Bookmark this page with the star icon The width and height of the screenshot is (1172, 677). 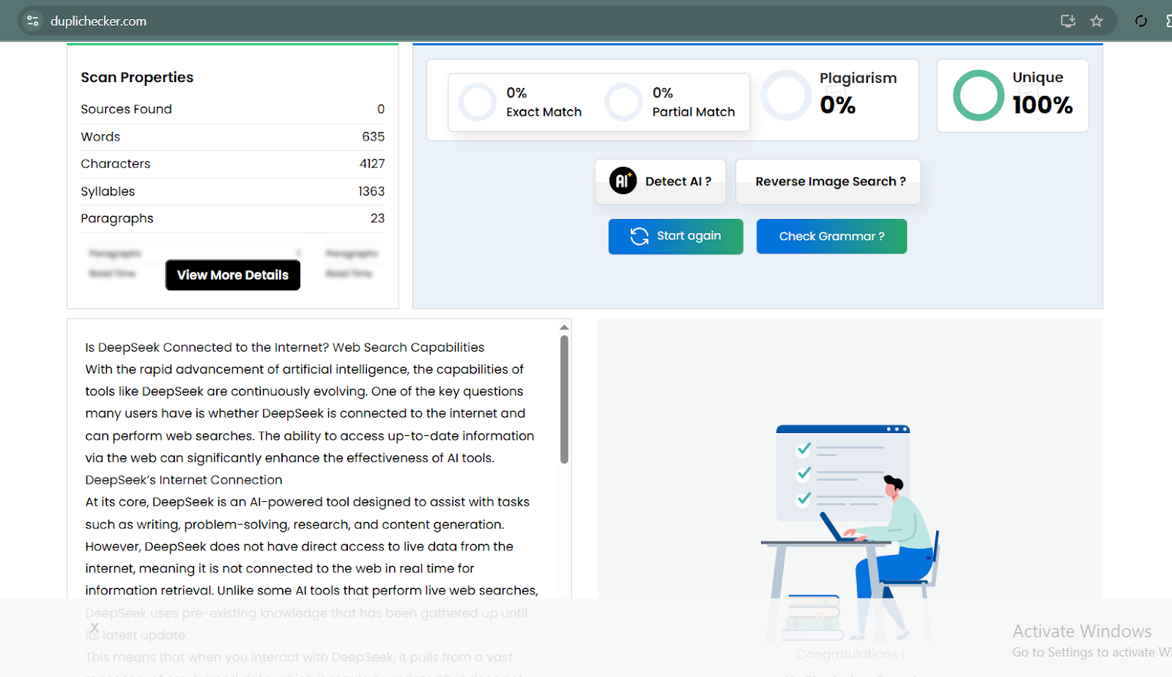(1097, 21)
